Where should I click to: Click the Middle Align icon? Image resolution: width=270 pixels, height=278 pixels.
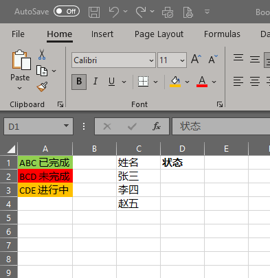pyautogui.click(x=255, y=60)
